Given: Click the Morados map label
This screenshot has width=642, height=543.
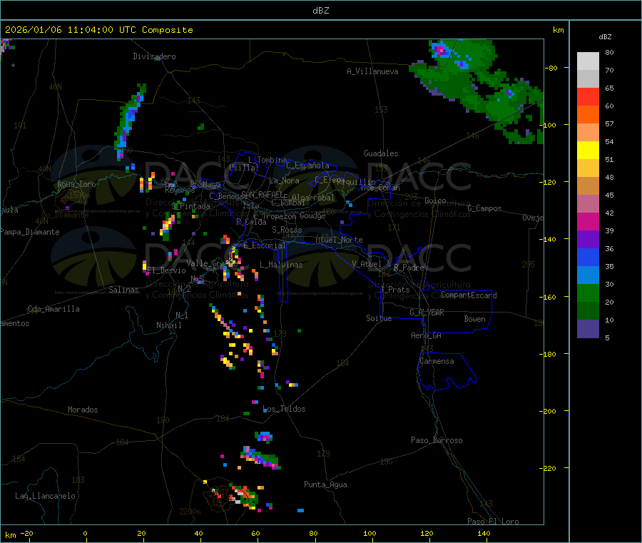Looking at the screenshot, I should click(83, 410).
